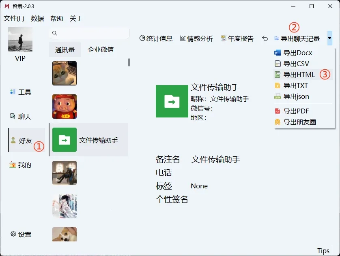
Task: Maximize the 留痕 window
Action: pos(312,6)
